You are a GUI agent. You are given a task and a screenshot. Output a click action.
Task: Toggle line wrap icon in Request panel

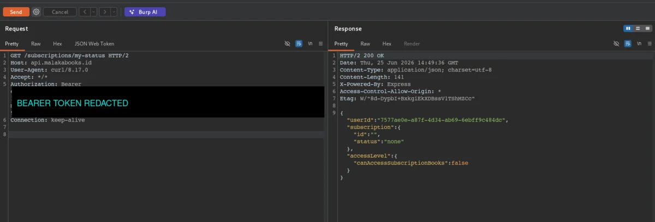[299, 44]
